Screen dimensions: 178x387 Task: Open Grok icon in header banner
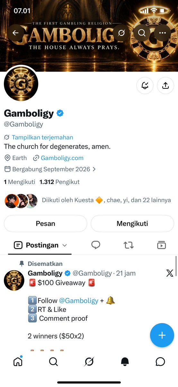[121, 33]
